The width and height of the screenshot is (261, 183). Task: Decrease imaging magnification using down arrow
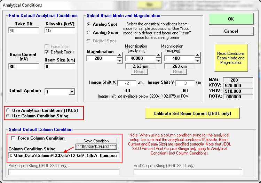197,61
